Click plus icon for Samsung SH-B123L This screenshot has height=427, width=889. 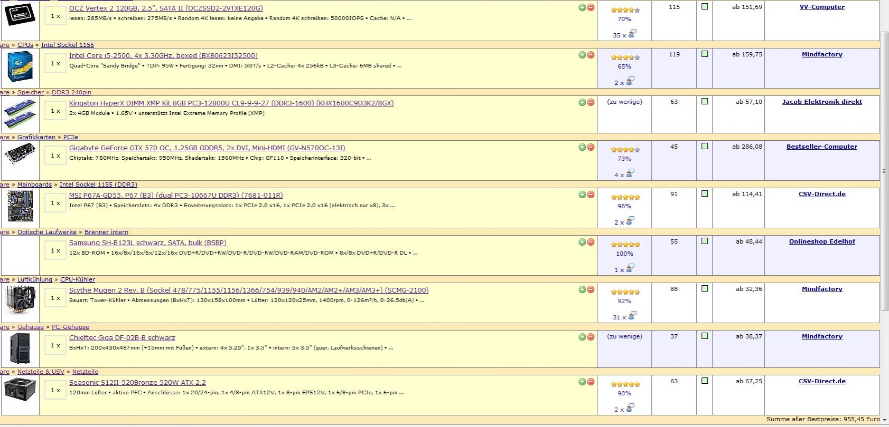tap(582, 242)
